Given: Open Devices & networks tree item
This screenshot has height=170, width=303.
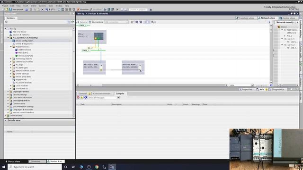Looking at the screenshot, I should point(21,35).
